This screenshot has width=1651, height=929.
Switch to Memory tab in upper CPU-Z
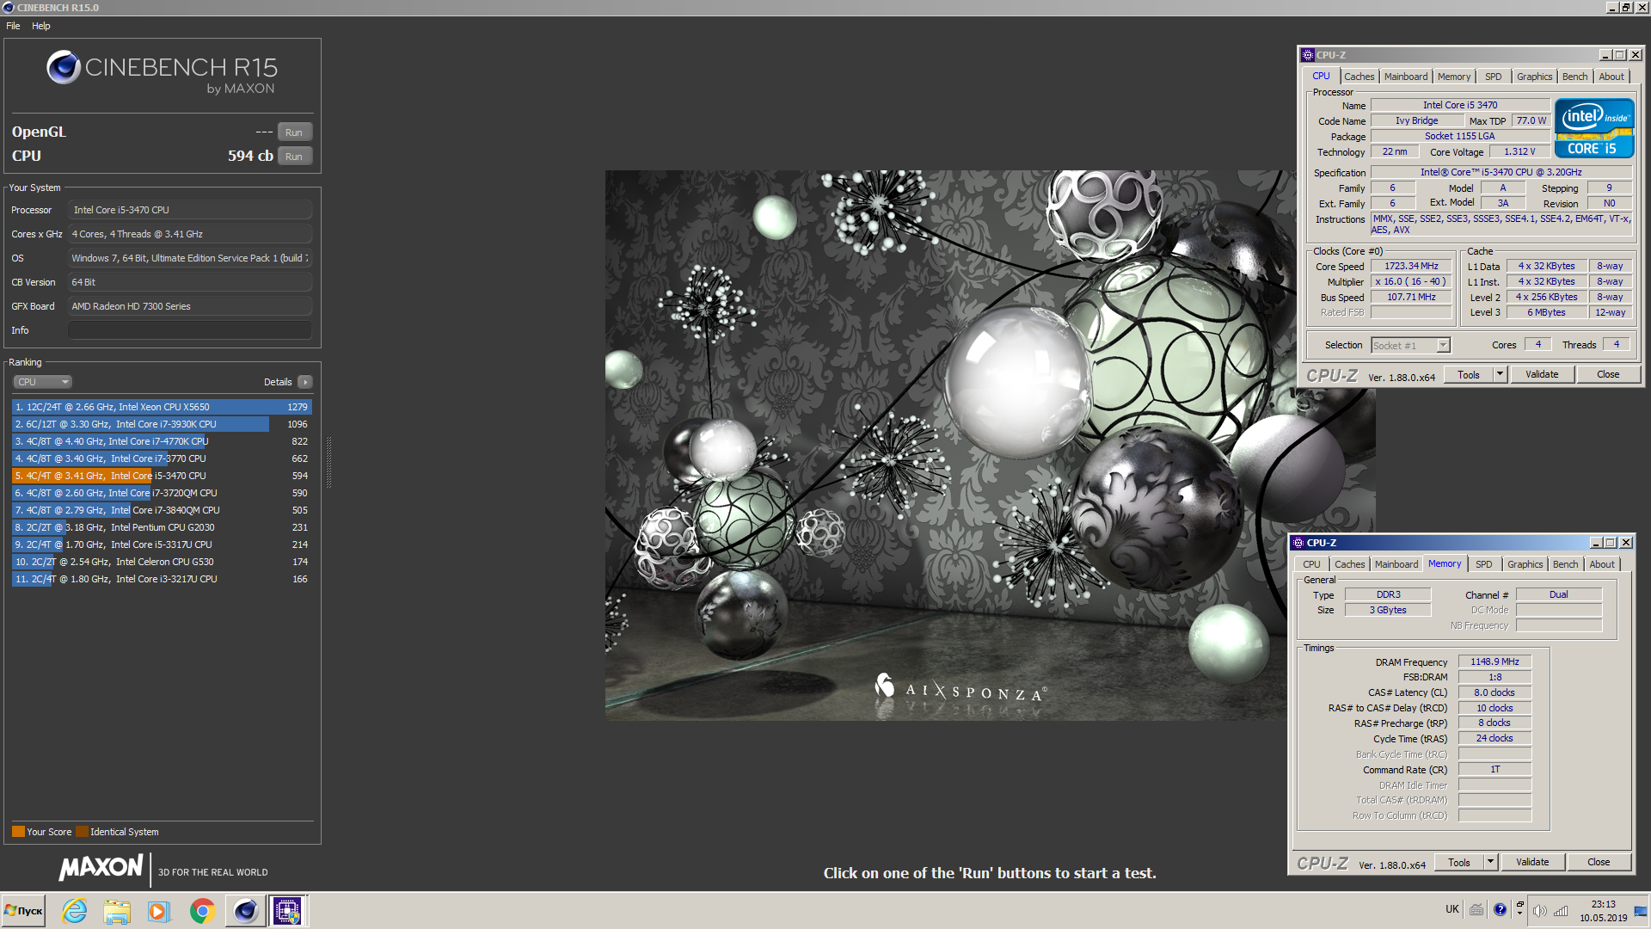point(1454,77)
